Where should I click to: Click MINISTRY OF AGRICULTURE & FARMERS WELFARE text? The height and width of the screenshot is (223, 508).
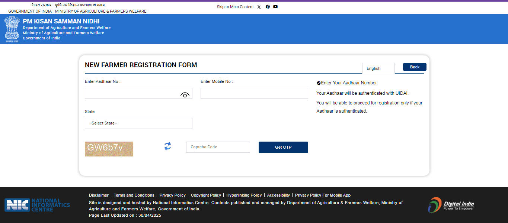101,11
